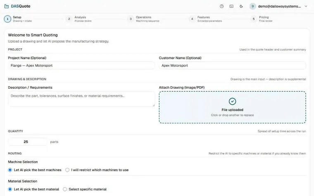Click the keyboard shortcuts icon in header

(x=231, y=6)
